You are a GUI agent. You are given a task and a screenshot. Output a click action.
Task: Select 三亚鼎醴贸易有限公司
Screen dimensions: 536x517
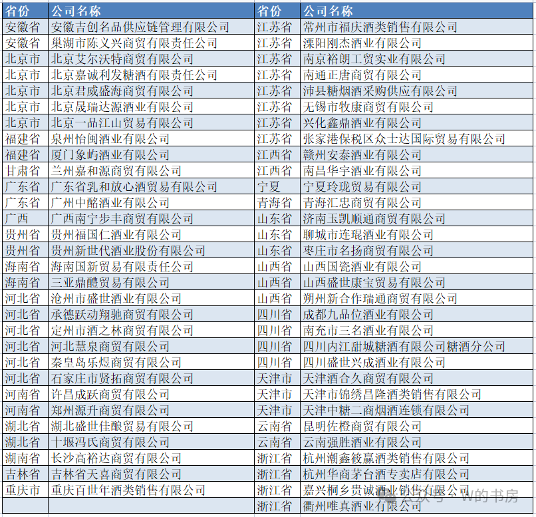[151, 282]
